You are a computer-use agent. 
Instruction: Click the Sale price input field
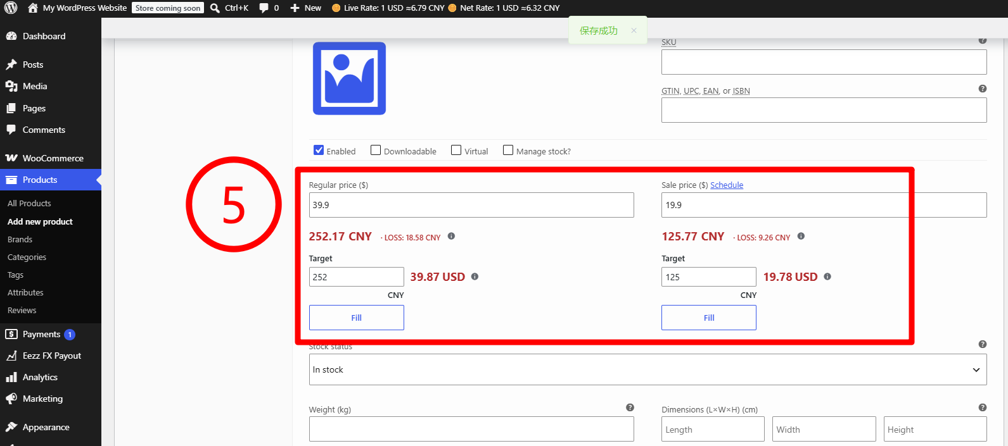[824, 205]
